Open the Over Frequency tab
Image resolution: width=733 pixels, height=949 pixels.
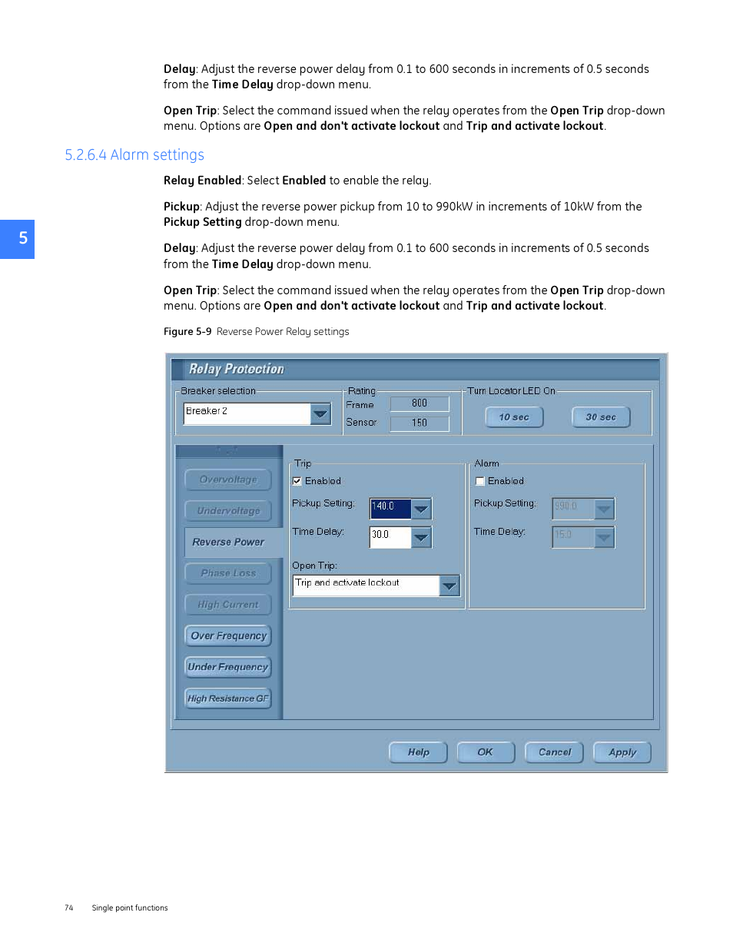[228, 636]
